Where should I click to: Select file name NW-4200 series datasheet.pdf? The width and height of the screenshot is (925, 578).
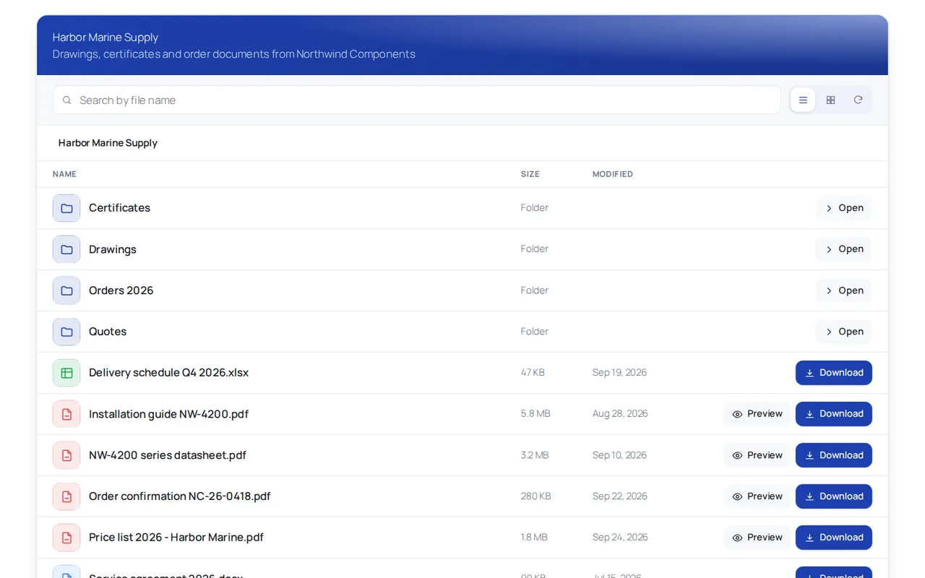(168, 455)
